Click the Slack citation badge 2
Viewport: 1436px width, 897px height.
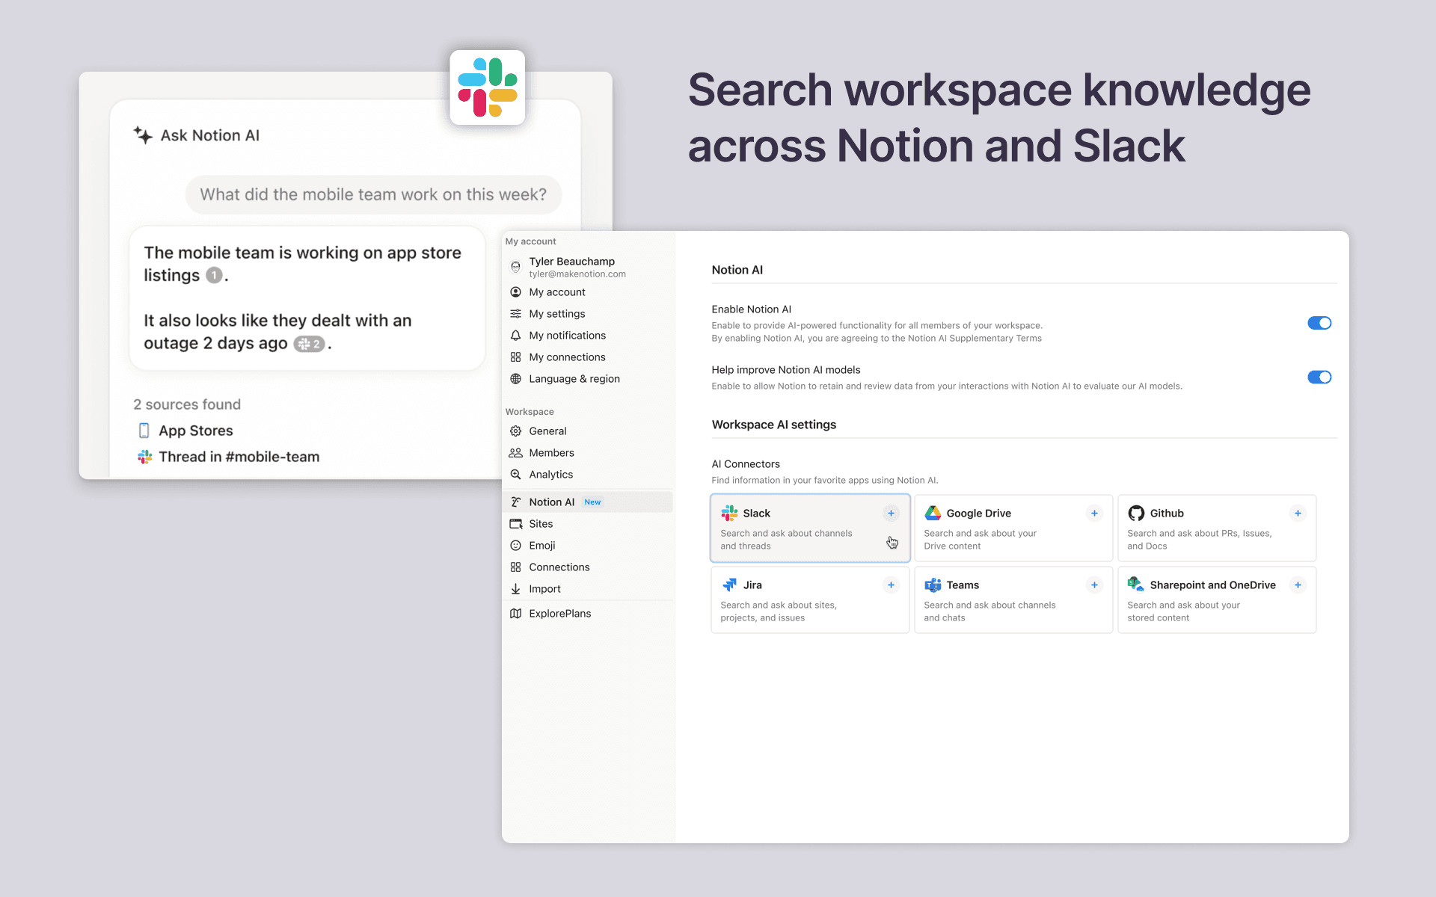click(309, 344)
